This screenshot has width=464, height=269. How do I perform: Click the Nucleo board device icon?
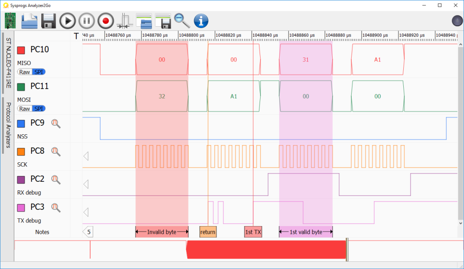coord(10,20)
